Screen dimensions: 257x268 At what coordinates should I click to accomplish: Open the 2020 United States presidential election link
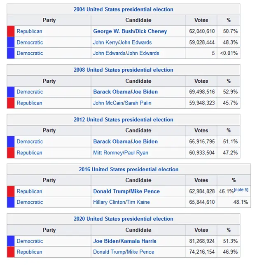click(123, 219)
